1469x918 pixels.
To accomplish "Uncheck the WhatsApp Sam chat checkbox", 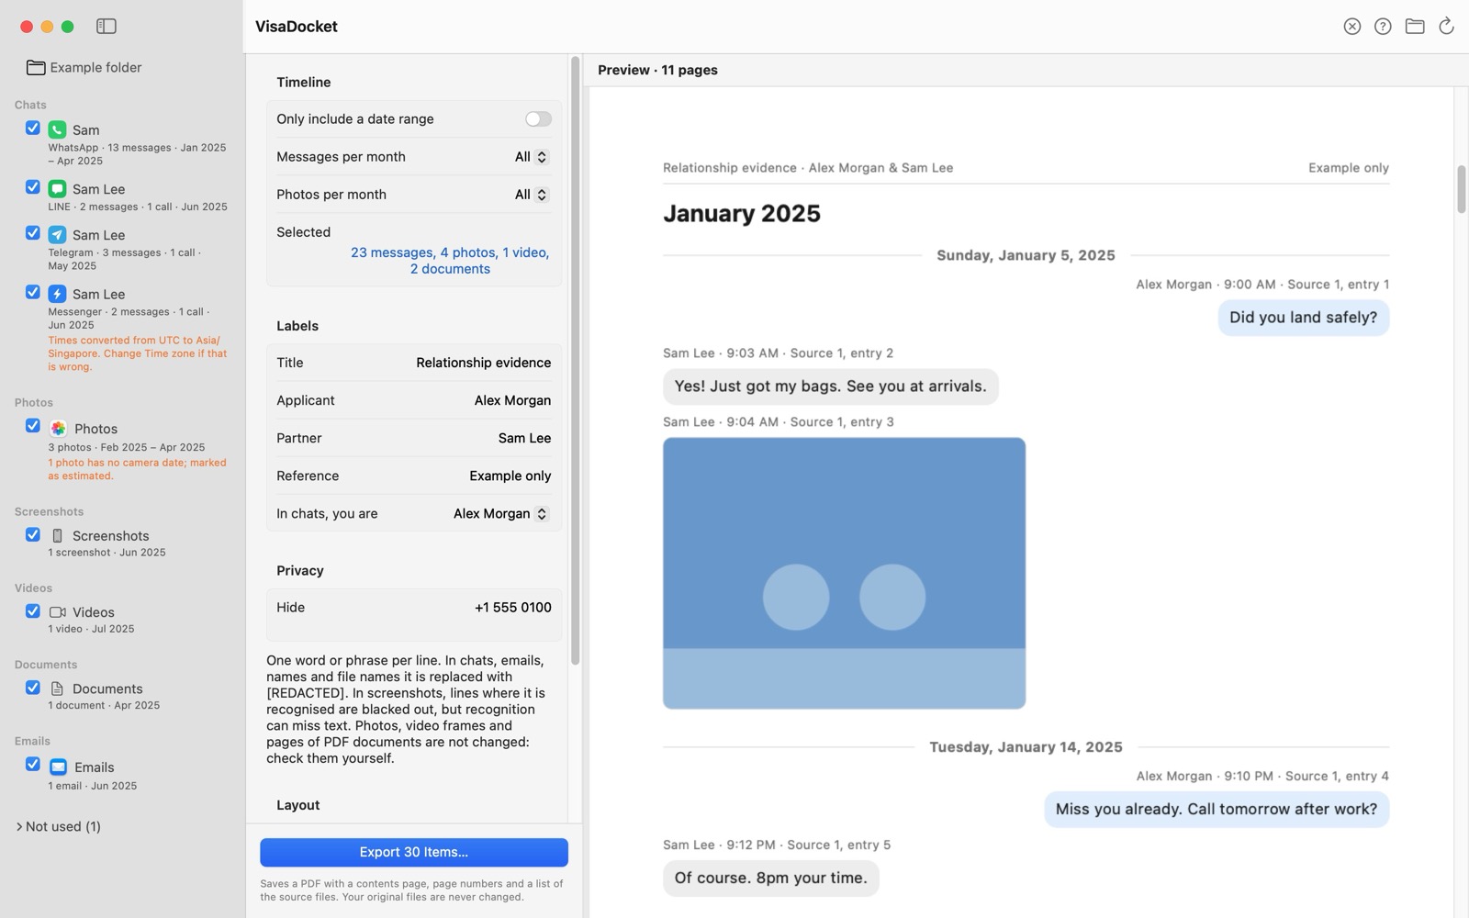I will tap(33, 129).
